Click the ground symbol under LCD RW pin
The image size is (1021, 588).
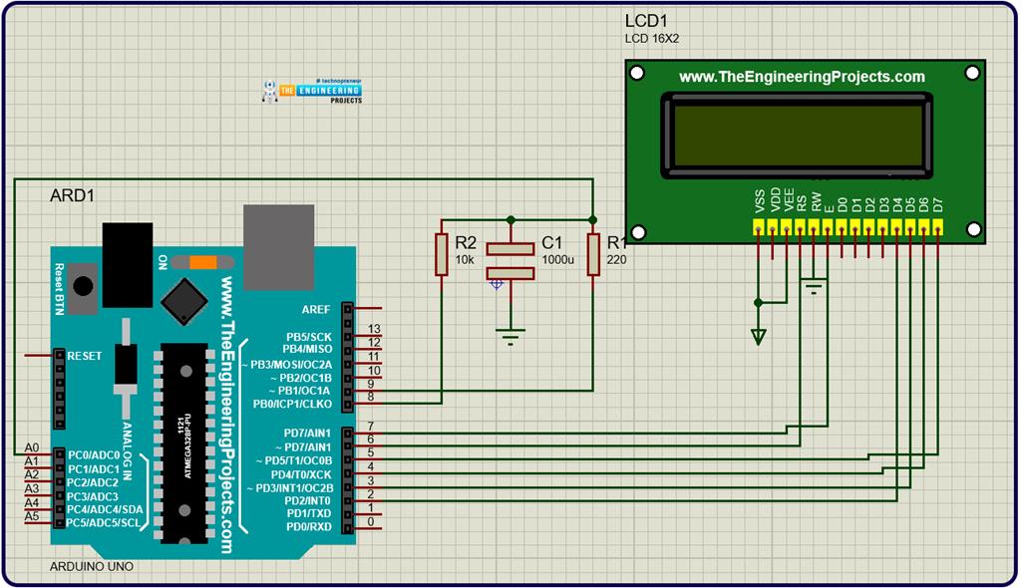coord(815,289)
